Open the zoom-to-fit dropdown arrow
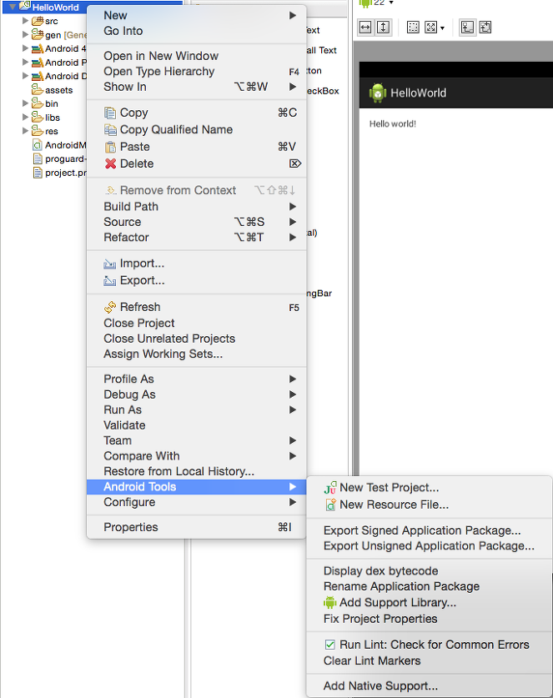The image size is (553, 698). (x=442, y=28)
